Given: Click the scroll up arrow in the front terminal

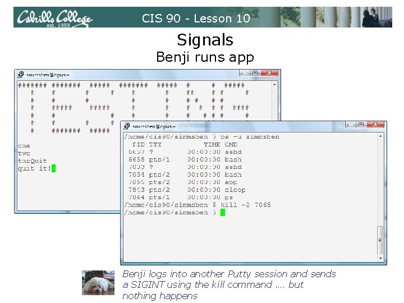Looking at the screenshot, I should 380,136.
